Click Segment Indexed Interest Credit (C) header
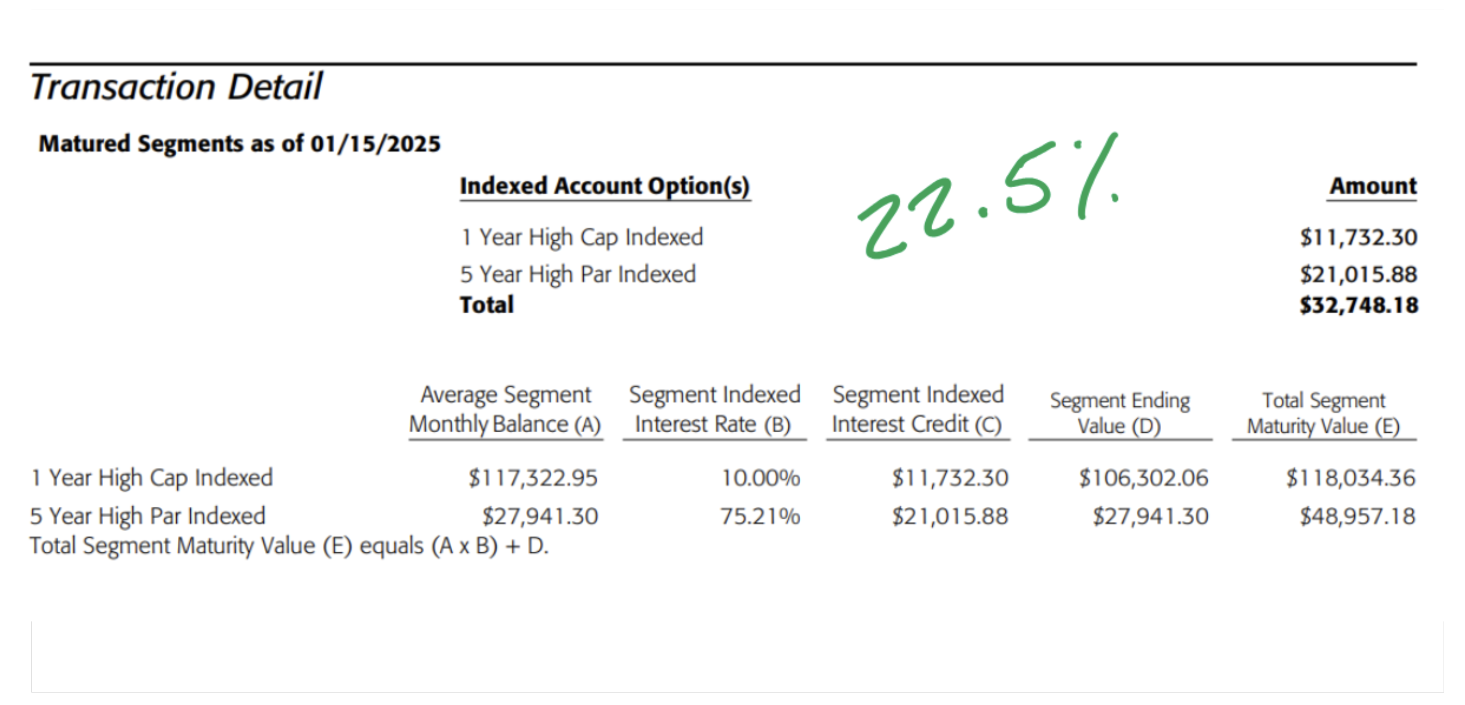The width and height of the screenshot is (1465, 705). tap(918, 409)
